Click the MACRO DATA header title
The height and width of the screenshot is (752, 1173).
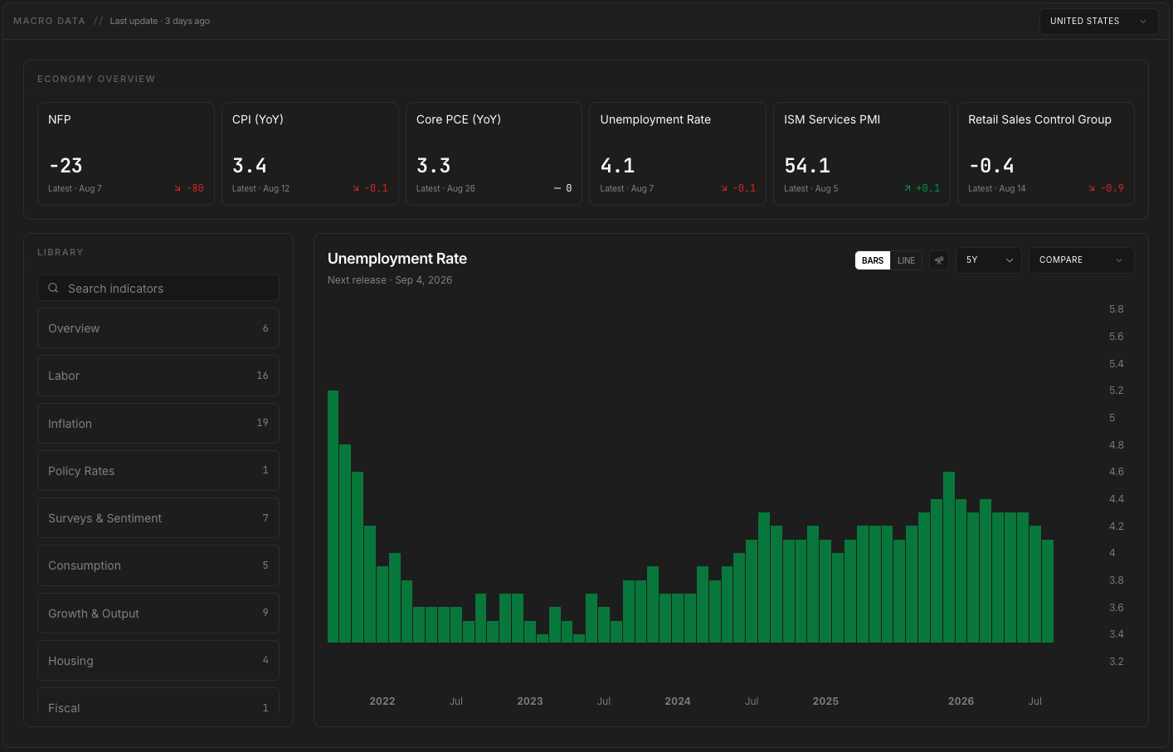(x=49, y=21)
